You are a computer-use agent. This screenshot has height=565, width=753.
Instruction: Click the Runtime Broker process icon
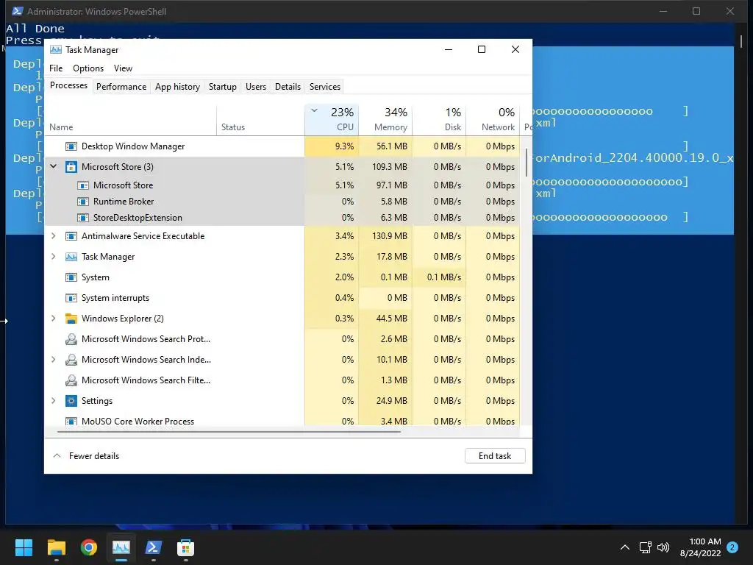[x=83, y=202]
